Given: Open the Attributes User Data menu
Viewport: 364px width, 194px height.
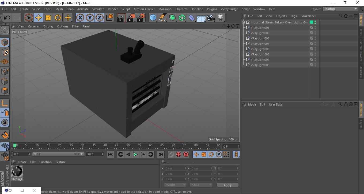Looking at the screenshot, I should point(275,104).
